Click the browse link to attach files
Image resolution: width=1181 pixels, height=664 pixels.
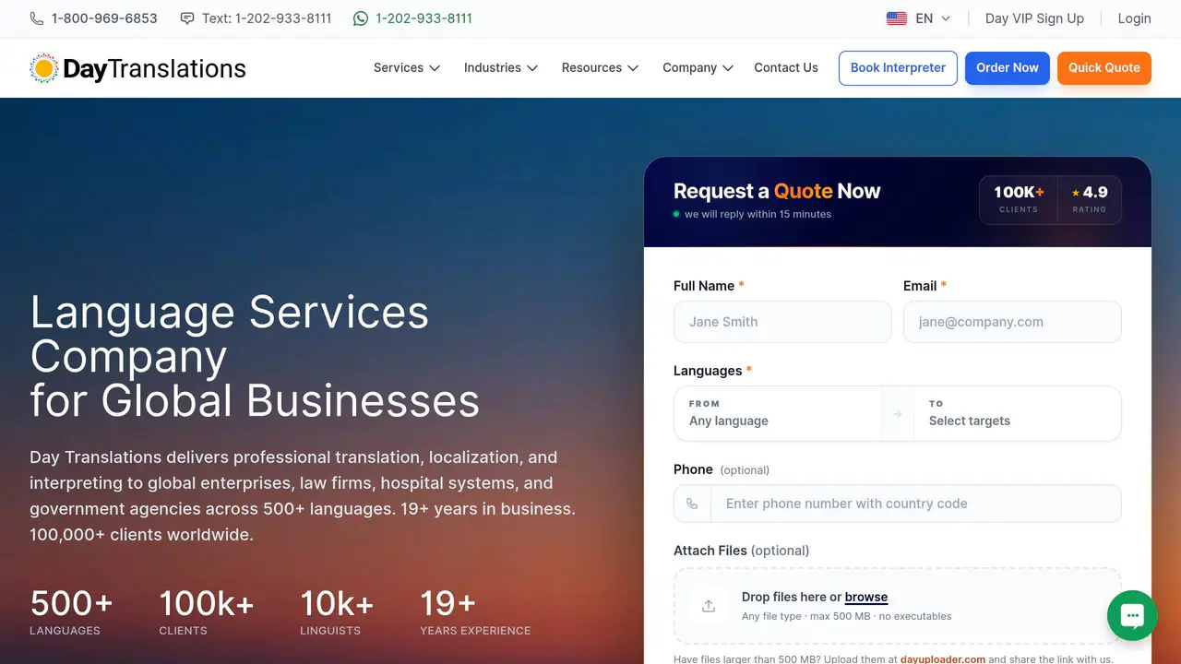point(866,597)
